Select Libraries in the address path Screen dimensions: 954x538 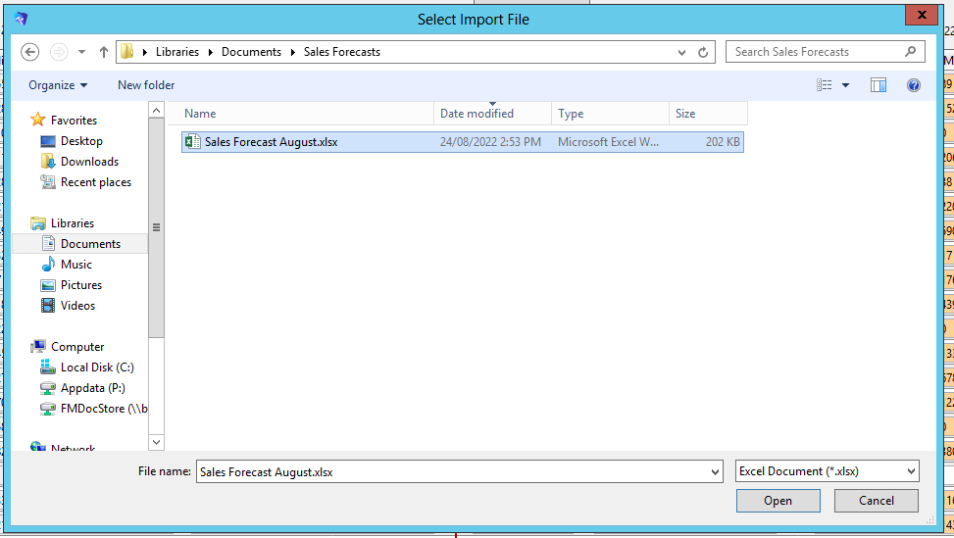[177, 52]
